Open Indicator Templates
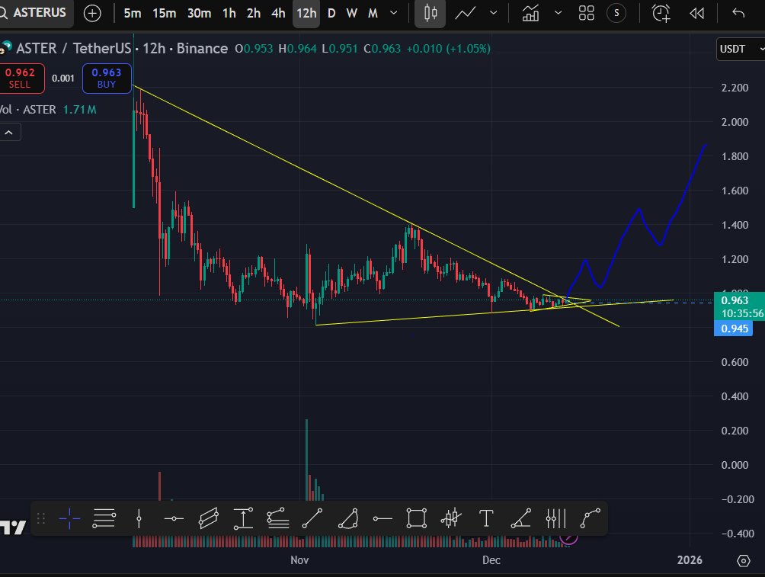Viewport: 765px width, 577px height. click(x=585, y=13)
